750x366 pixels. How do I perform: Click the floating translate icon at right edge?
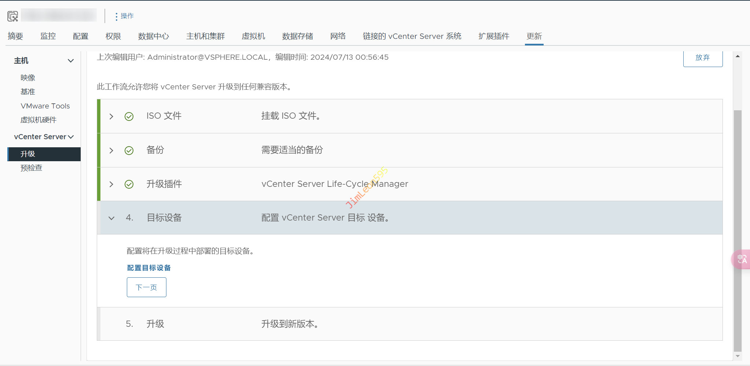point(742,259)
